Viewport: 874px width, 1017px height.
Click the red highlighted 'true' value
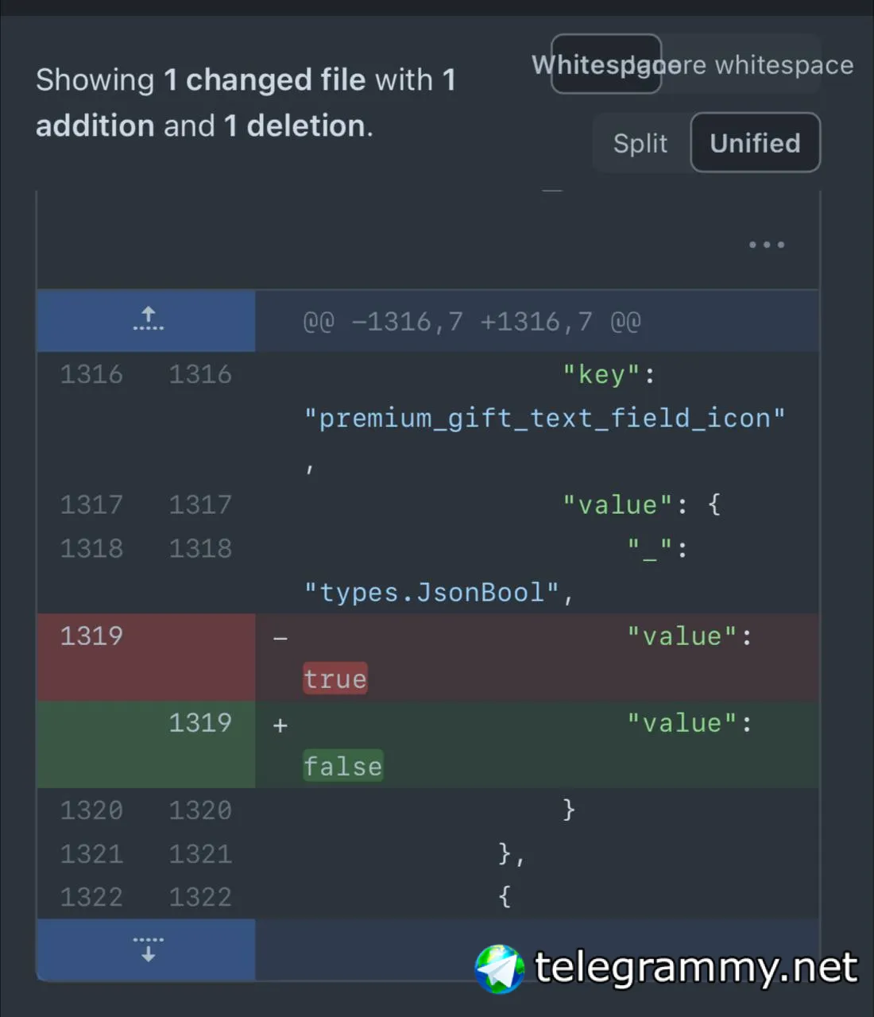(x=335, y=679)
